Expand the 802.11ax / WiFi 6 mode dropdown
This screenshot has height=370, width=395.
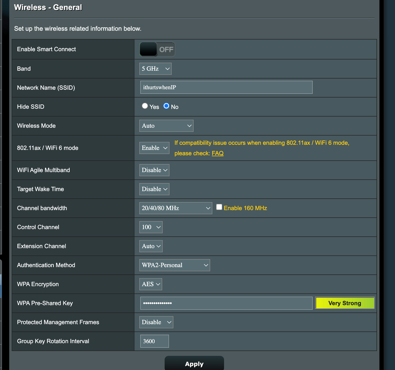(x=154, y=148)
